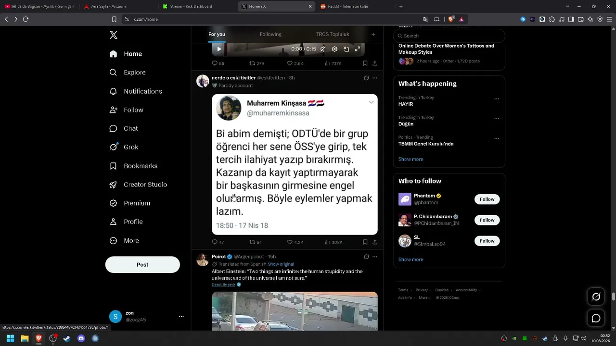616x346 pixels.
Task: Follow the SL account
Action: pyautogui.click(x=487, y=241)
